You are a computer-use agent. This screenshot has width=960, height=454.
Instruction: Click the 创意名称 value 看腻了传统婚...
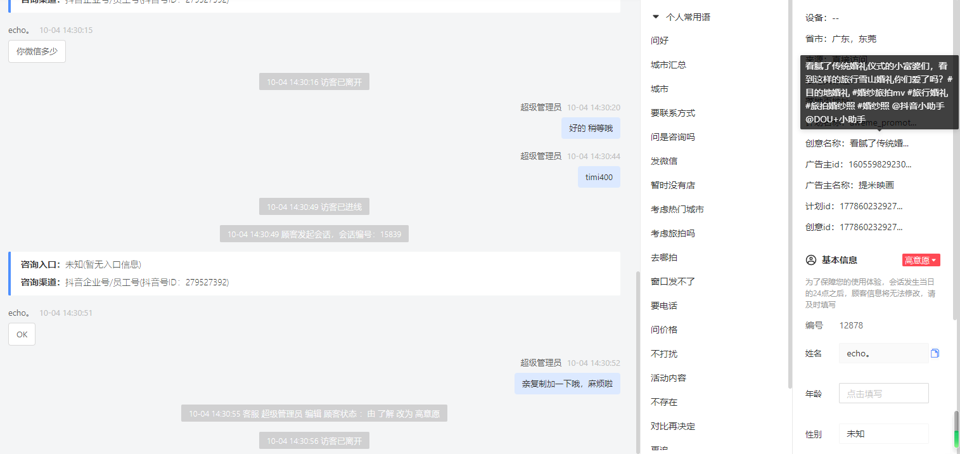(879, 143)
